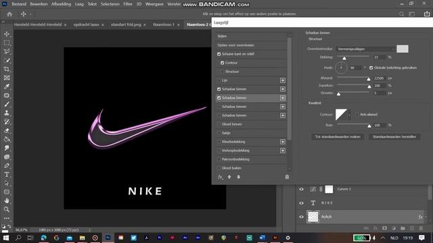Select the Clone Stamp tool
Image resolution: width=433 pixels, height=243 pixels.
[7, 113]
